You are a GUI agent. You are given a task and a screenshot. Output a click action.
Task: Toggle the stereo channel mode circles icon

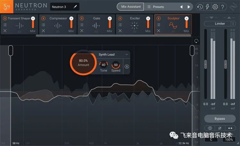[210, 128]
